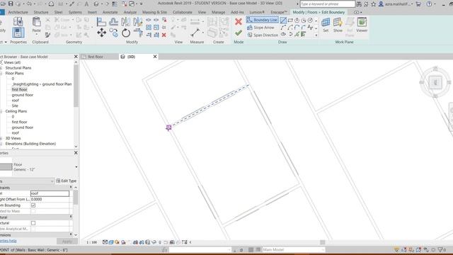453x255 pixels.
Task: Click the red Cancel Edit Mode X
Action: click(x=239, y=22)
